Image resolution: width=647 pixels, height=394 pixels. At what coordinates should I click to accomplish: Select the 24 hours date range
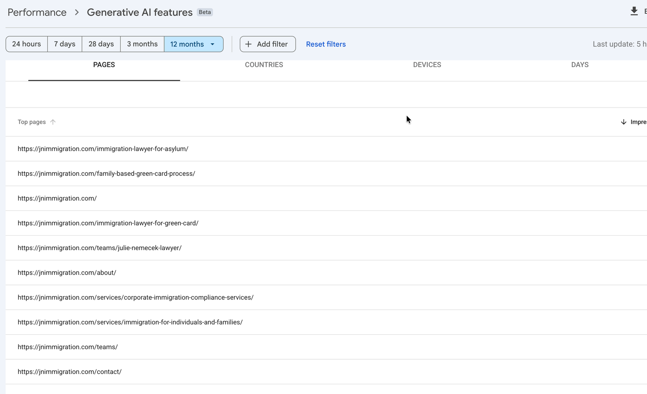click(27, 44)
